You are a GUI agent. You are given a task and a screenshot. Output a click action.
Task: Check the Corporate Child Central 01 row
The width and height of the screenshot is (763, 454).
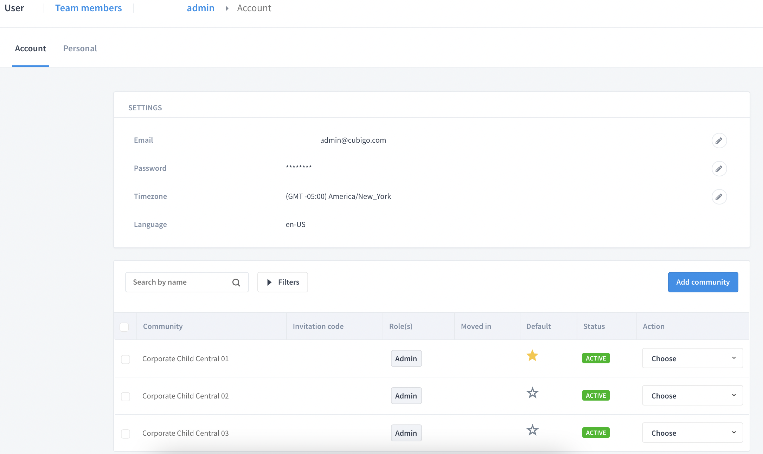click(126, 359)
